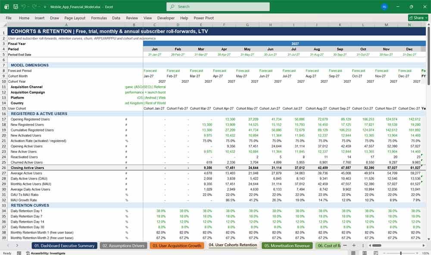Image resolution: width=431 pixels, height=255 pixels.
Task: Add a new sheet with plus icon
Action: click(x=354, y=246)
